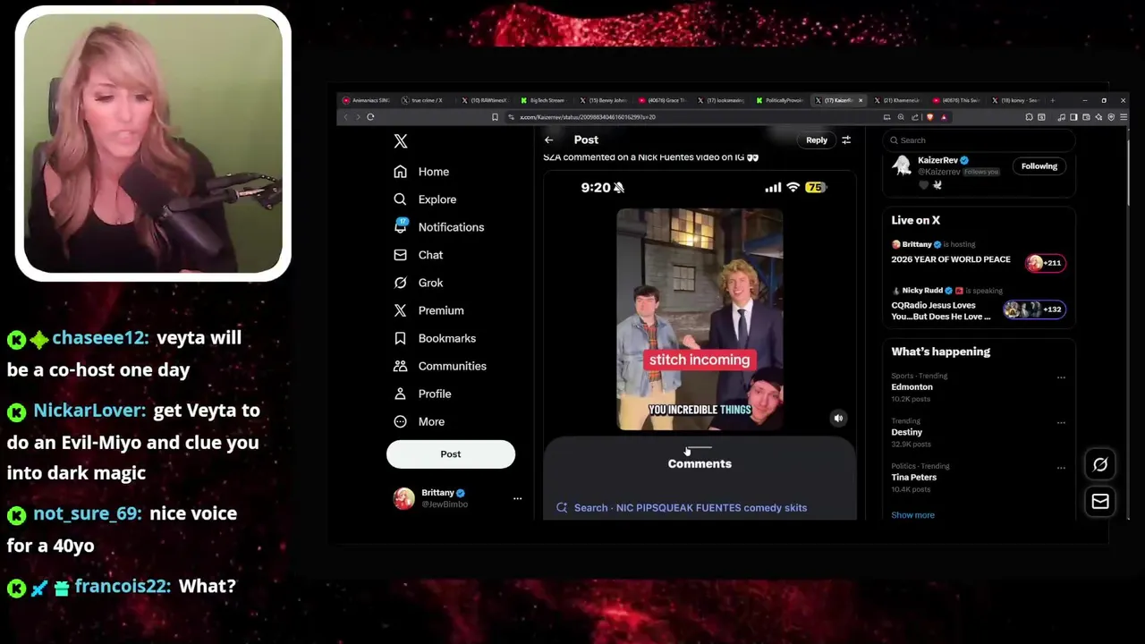This screenshot has width=1145, height=644.
Task: Open account options dots next to Brittany
Action: click(x=517, y=498)
